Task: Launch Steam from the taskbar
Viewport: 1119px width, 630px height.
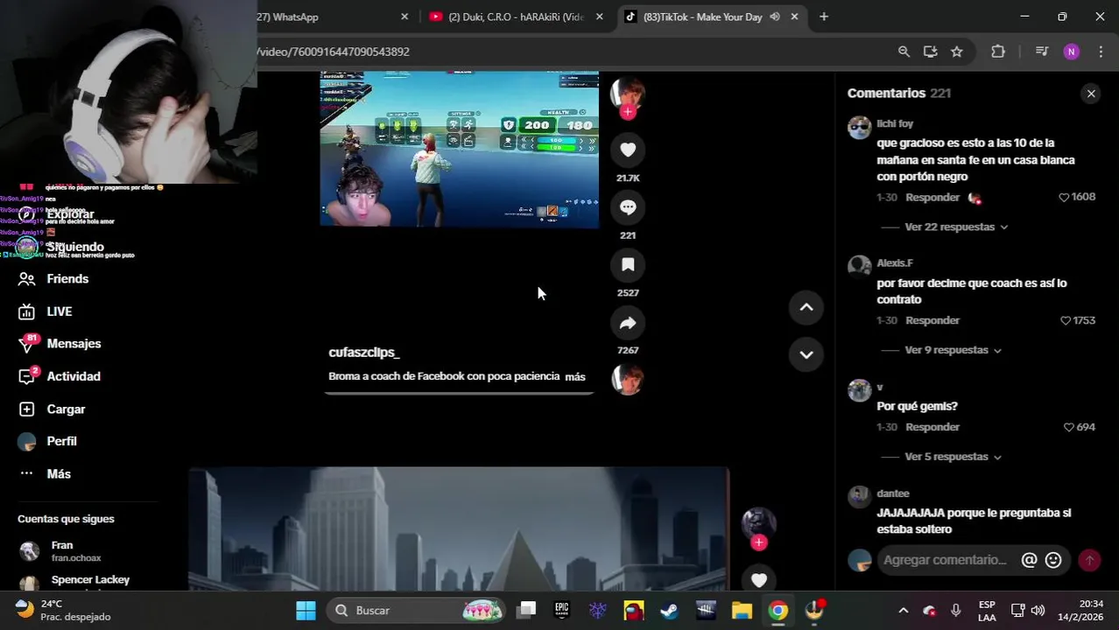Action: coord(669,610)
